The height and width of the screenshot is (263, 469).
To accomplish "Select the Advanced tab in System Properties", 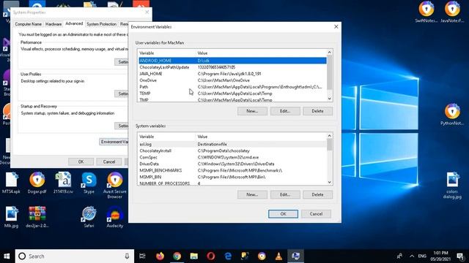I will [74, 23].
